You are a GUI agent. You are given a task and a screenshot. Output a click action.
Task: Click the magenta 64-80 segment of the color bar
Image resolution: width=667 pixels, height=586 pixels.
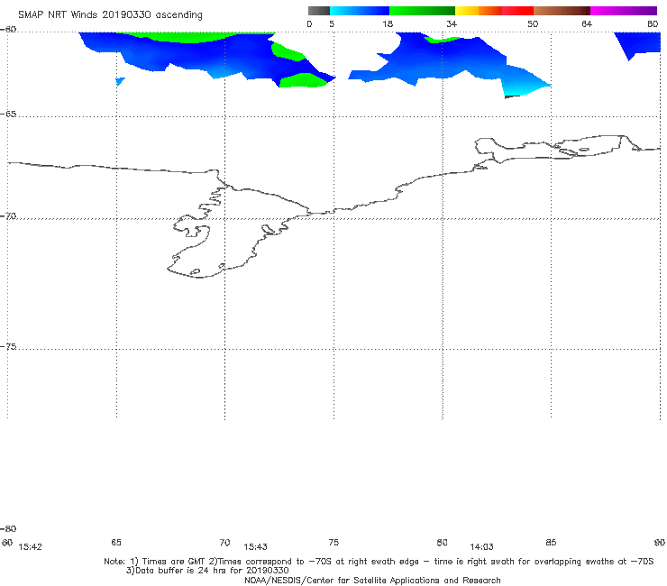coord(624,11)
